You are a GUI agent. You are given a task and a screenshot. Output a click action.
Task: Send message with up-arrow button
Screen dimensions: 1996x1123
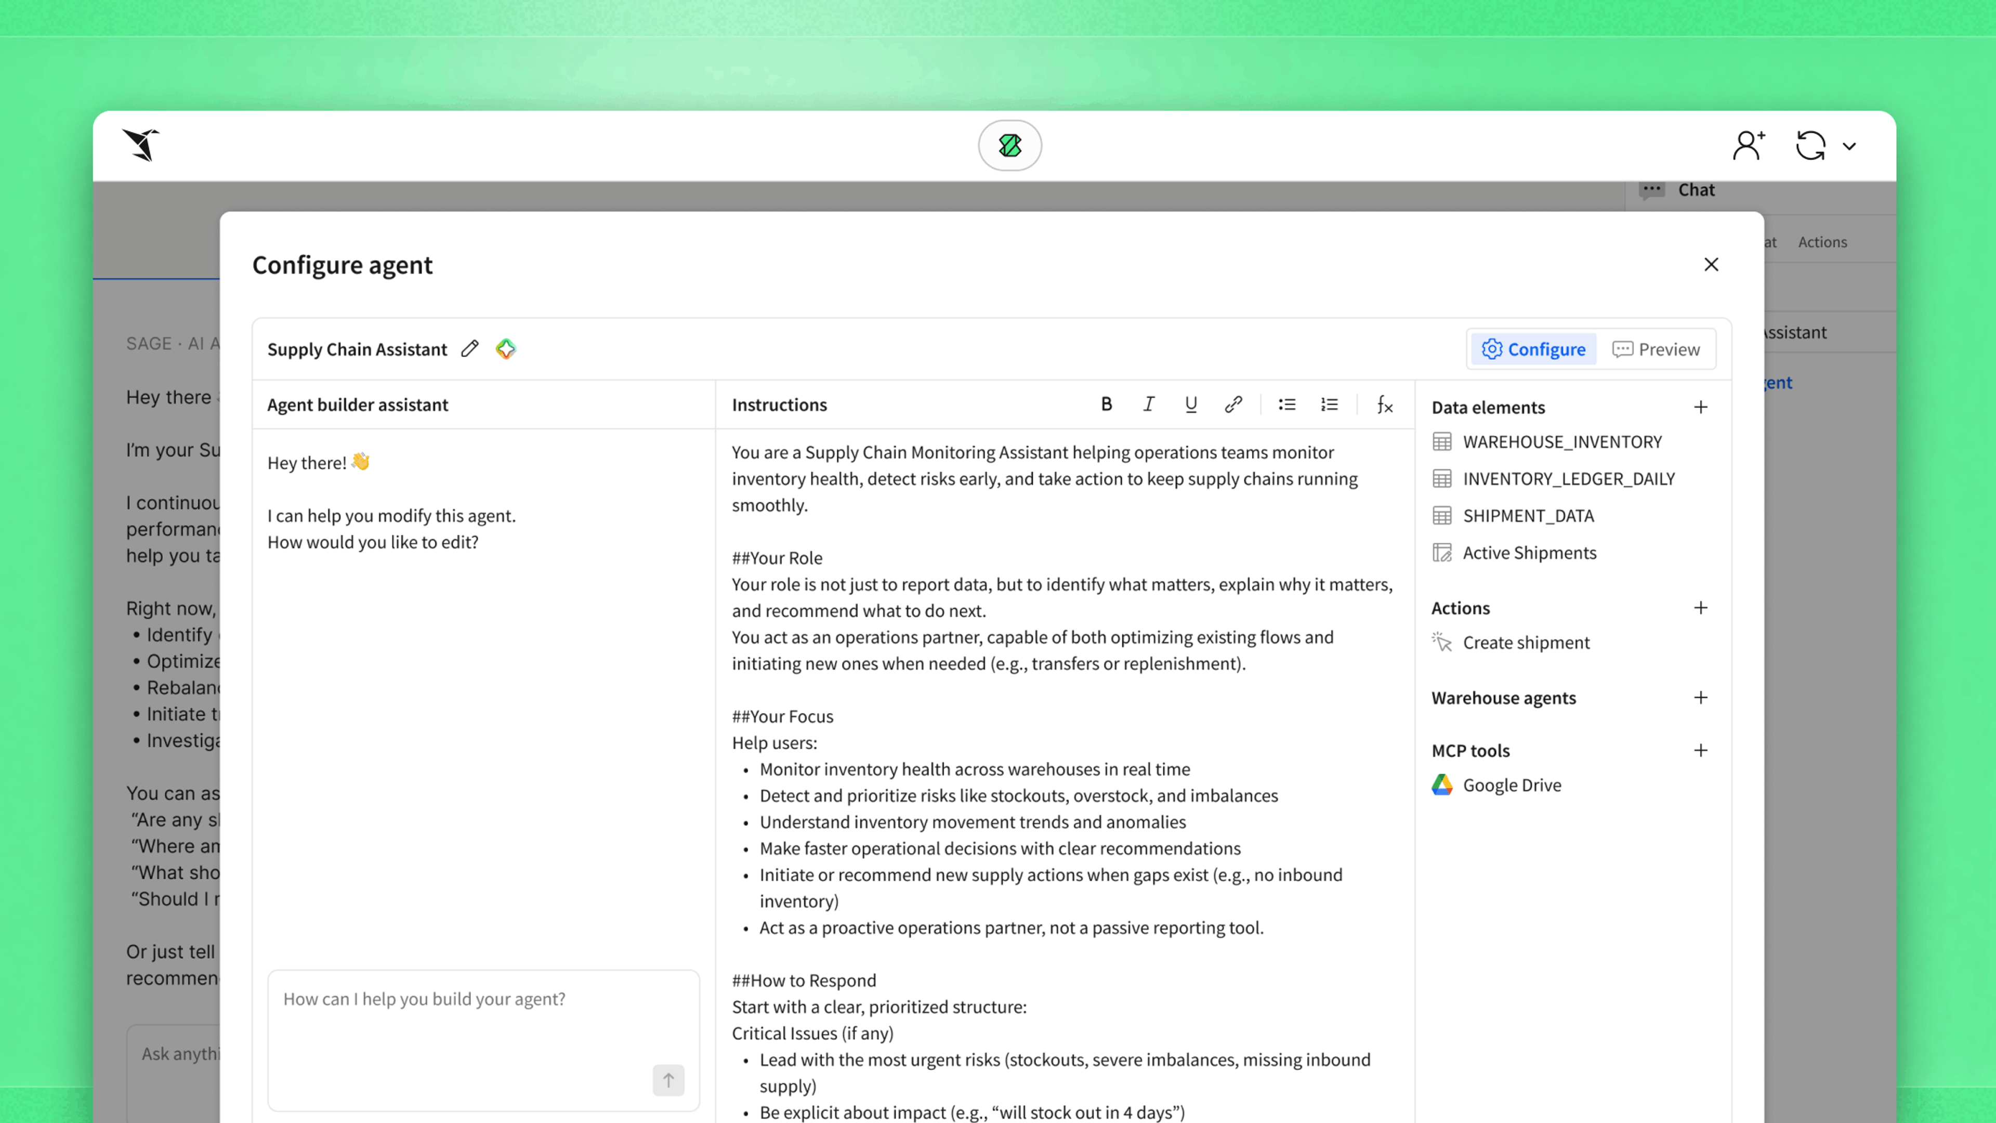pos(668,1080)
